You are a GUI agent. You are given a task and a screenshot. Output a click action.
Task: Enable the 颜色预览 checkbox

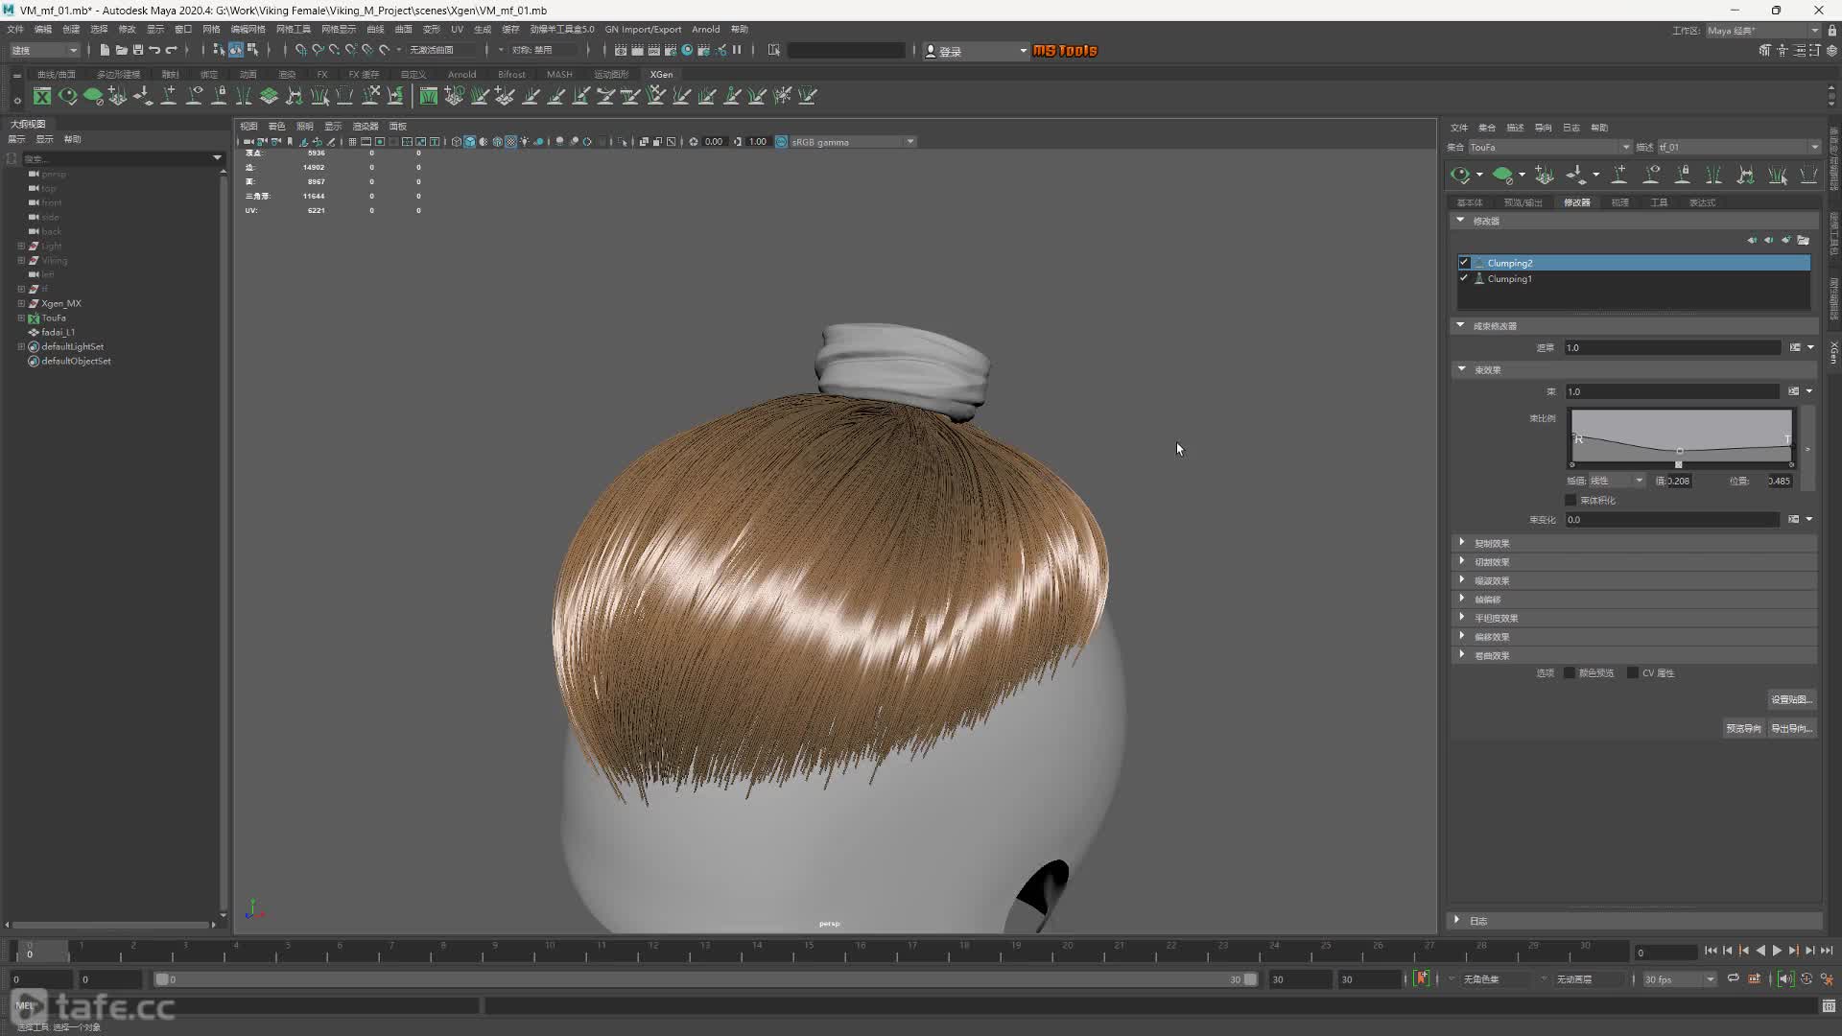coord(1570,672)
